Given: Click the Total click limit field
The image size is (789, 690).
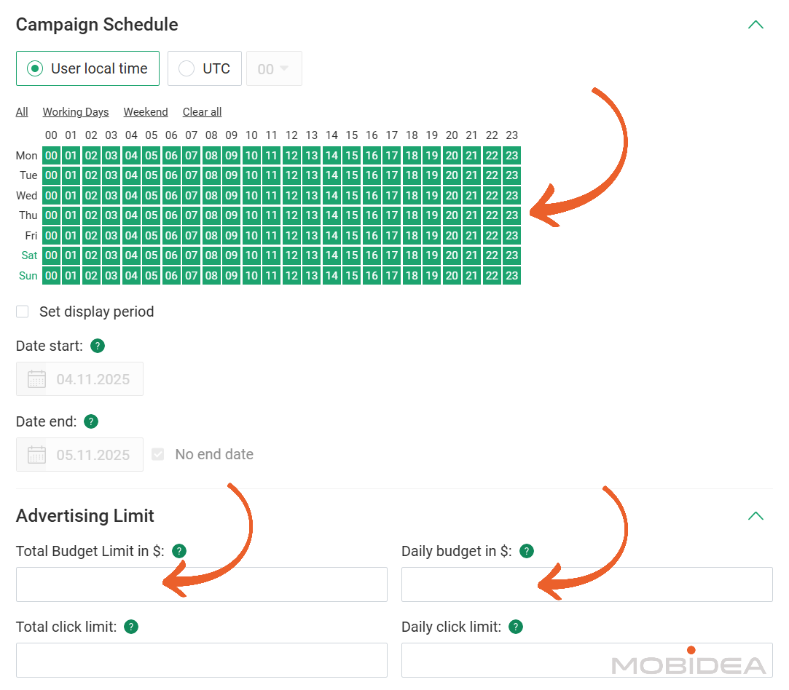Looking at the screenshot, I should click(202, 660).
